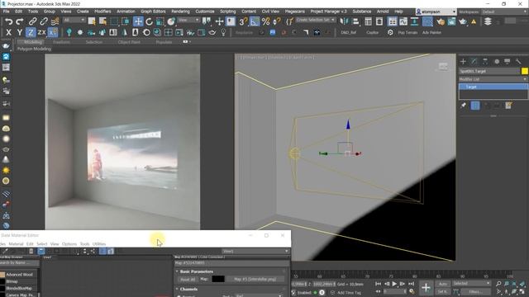529x297 pixels.
Task: Toggle the Y axis constraint
Action: (x=20, y=33)
